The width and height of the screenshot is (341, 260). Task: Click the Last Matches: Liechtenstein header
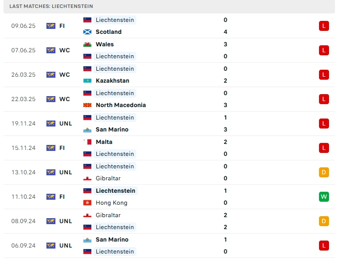click(51, 6)
